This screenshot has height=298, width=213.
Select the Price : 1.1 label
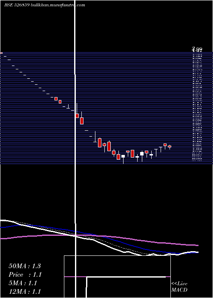[25, 275]
